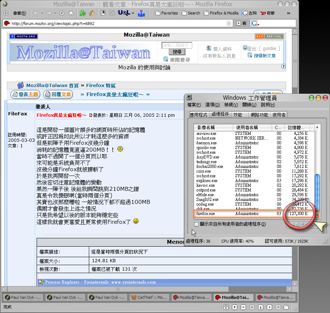Viewport: 330px width, 313px height.
Task: Click the up-arrow status bar icon
Action: [235, 307]
